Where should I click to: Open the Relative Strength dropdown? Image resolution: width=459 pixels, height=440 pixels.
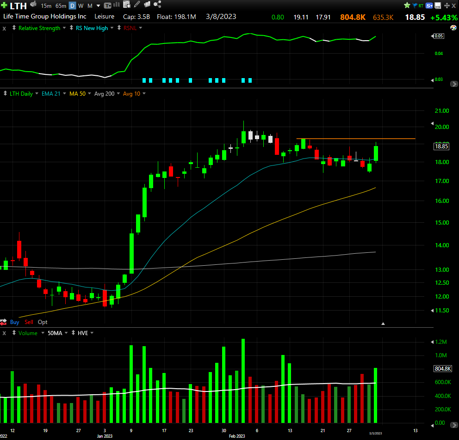point(64,28)
